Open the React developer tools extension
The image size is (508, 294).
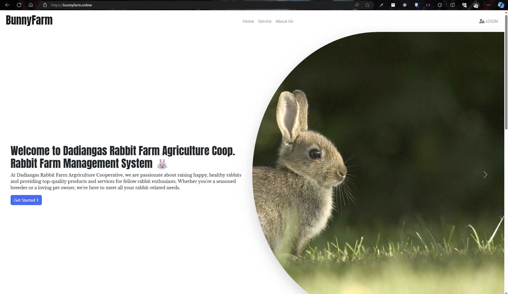405,5
